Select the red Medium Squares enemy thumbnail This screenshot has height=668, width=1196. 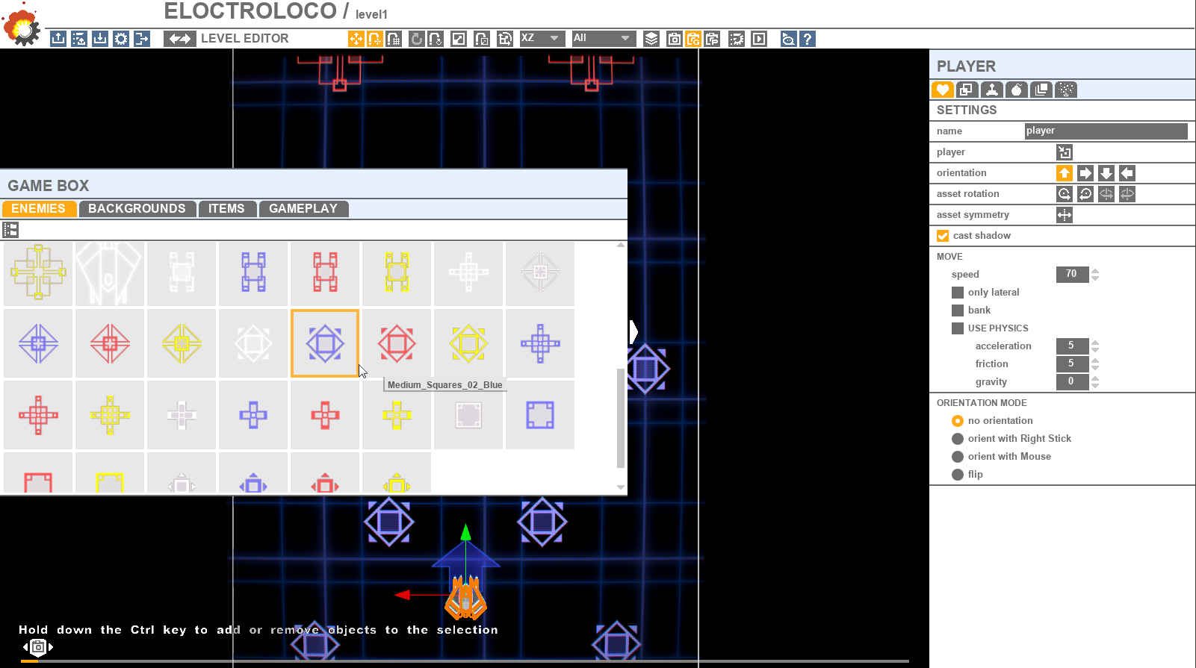(397, 343)
